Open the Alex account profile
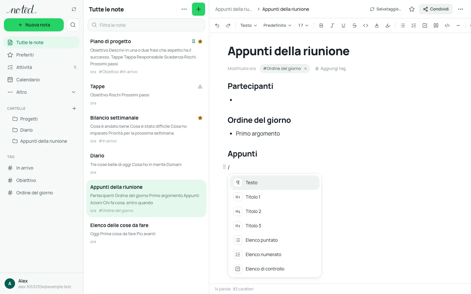The image size is (471, 294). [x=42, y=284]
